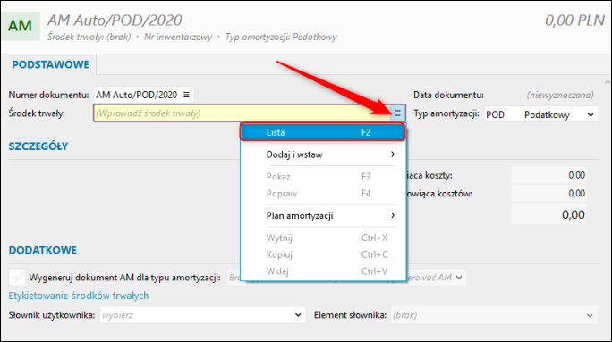
Task: Click hamburger menu icon in Środek trwały field
Action: coord(397,113)
